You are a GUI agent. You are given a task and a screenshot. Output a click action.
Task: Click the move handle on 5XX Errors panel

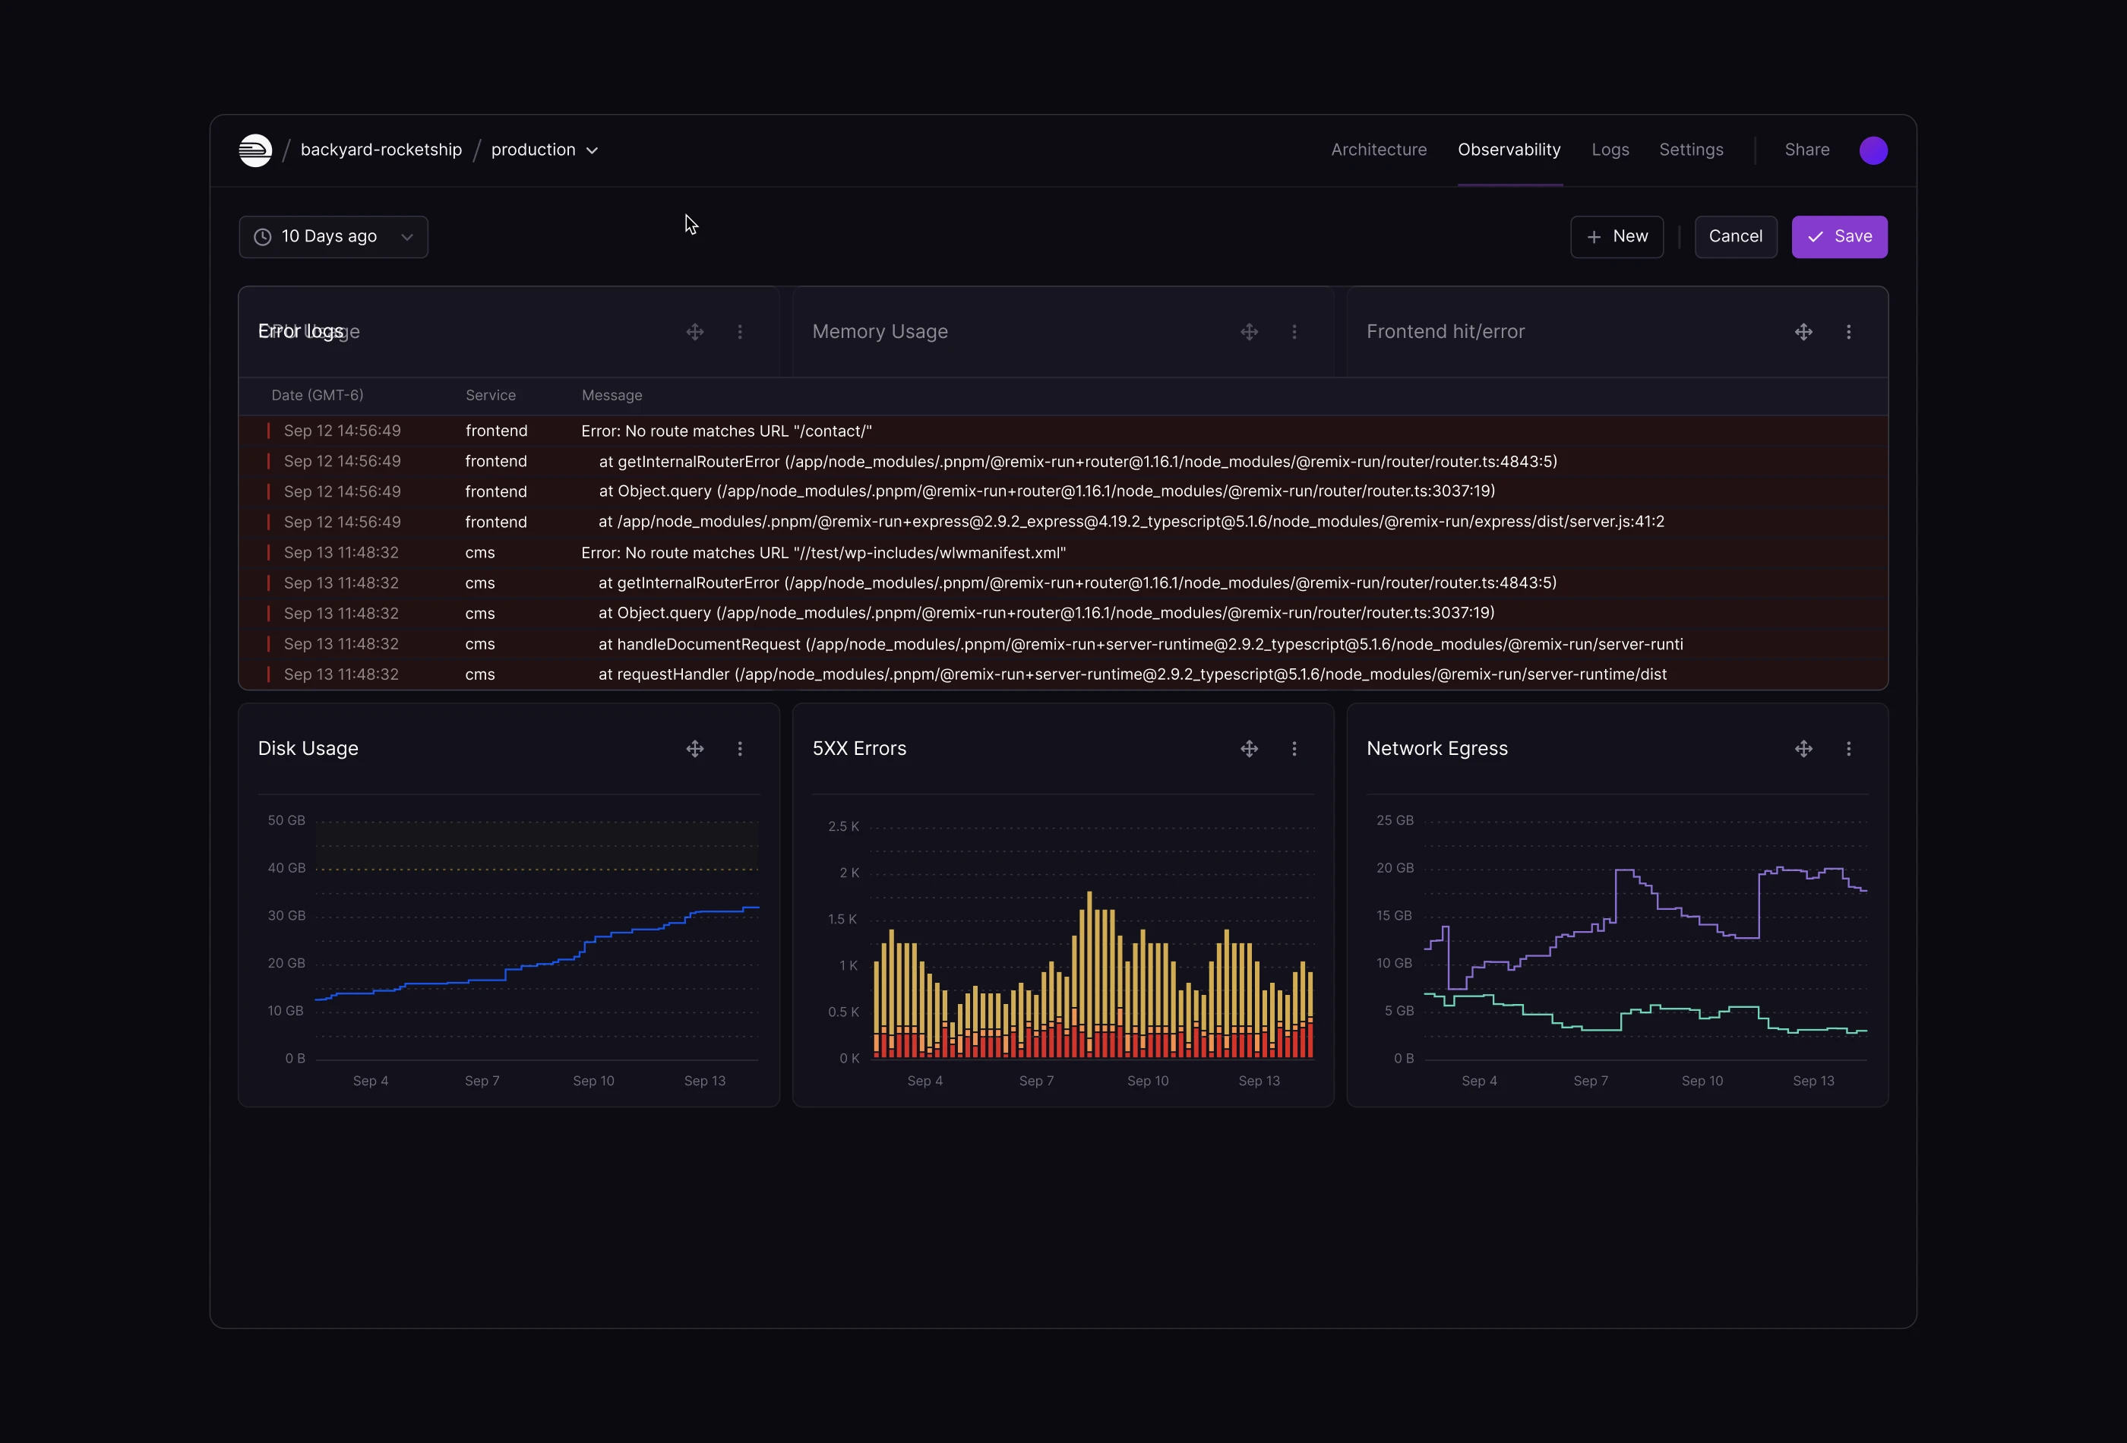pyautogui.click(x=1250, y=749)
